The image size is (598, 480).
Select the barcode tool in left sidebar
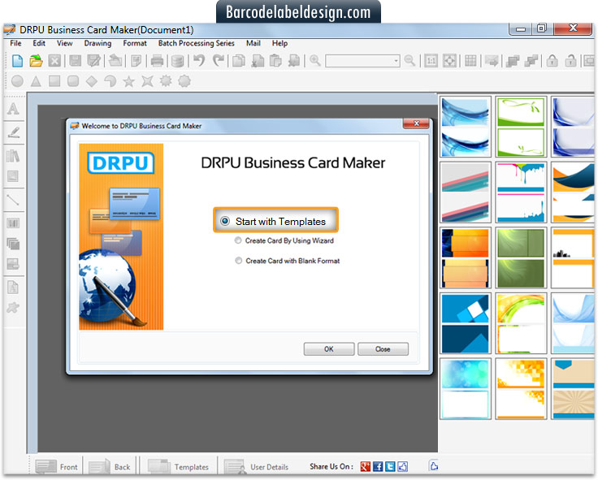13,223
